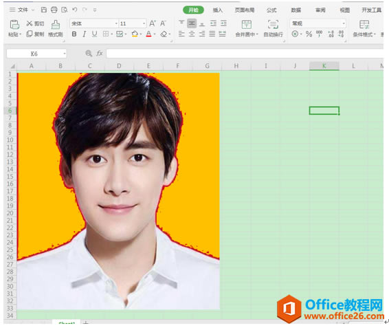
Task: Open the font size 11 dropdown
Action: (x=144, y=23)
